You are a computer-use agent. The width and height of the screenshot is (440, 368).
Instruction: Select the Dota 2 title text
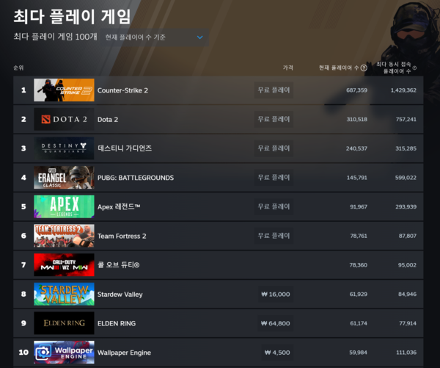[x=108, y=120]
